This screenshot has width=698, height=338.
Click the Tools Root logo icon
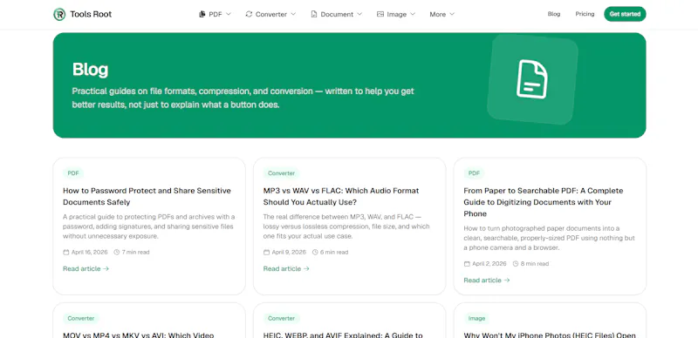pyautogui.click(x=59, y=14)
